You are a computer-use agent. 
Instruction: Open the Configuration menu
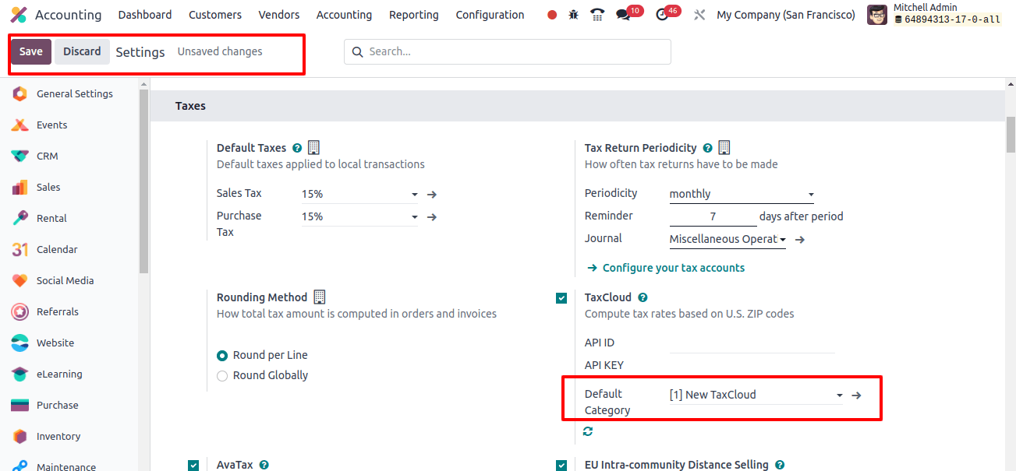[490, 15]
